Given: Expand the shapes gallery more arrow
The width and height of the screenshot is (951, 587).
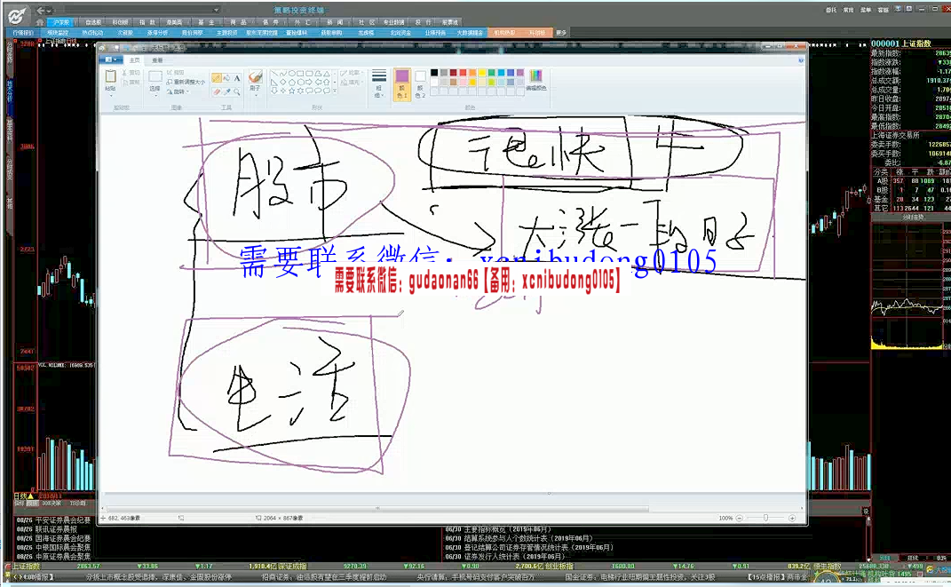Looking at the screenshot, I should (x=334, y=91).
